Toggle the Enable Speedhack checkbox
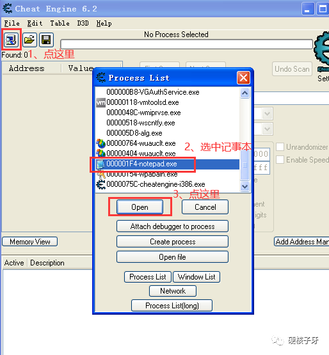Viewport: 329px width, 355px height. 280,160
